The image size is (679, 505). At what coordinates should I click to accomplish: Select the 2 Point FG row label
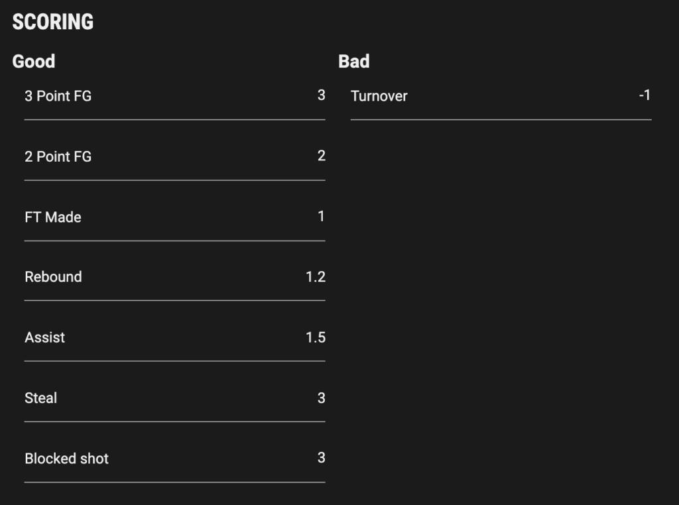58,156
